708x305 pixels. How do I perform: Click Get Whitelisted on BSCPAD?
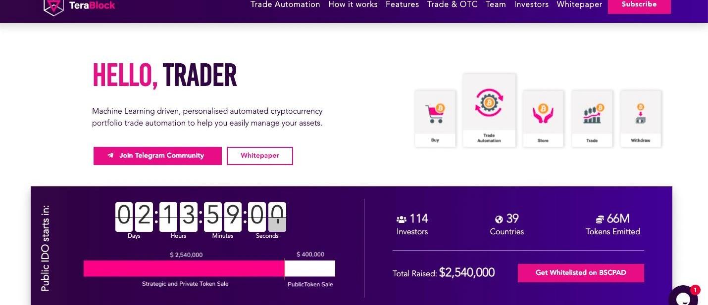point(581,273)
